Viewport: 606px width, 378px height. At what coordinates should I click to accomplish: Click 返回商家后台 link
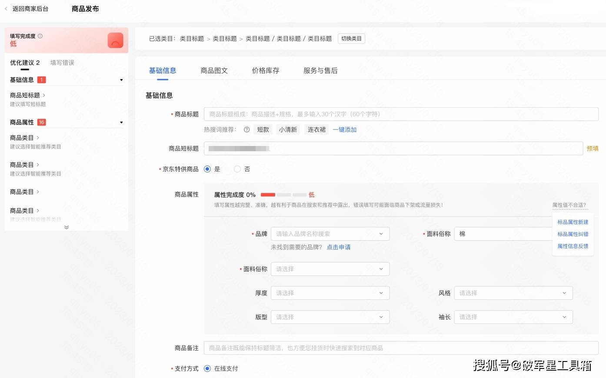pos(30,9)
